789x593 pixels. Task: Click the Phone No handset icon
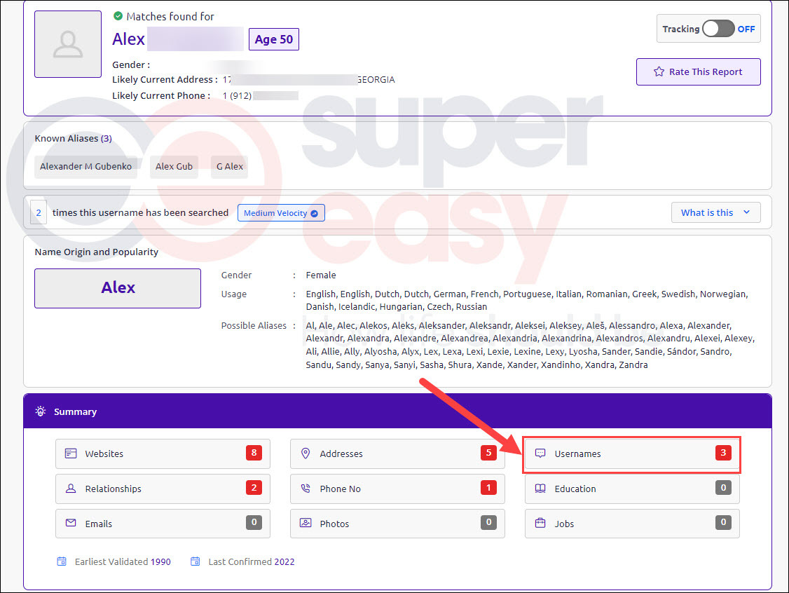pyautogui.click(x=306, y=489)
